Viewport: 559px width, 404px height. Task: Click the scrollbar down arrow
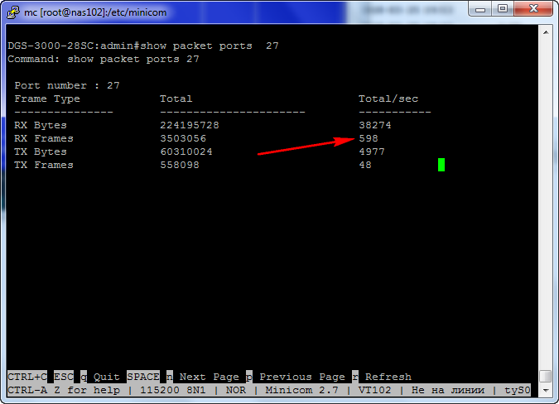(546, 391)
